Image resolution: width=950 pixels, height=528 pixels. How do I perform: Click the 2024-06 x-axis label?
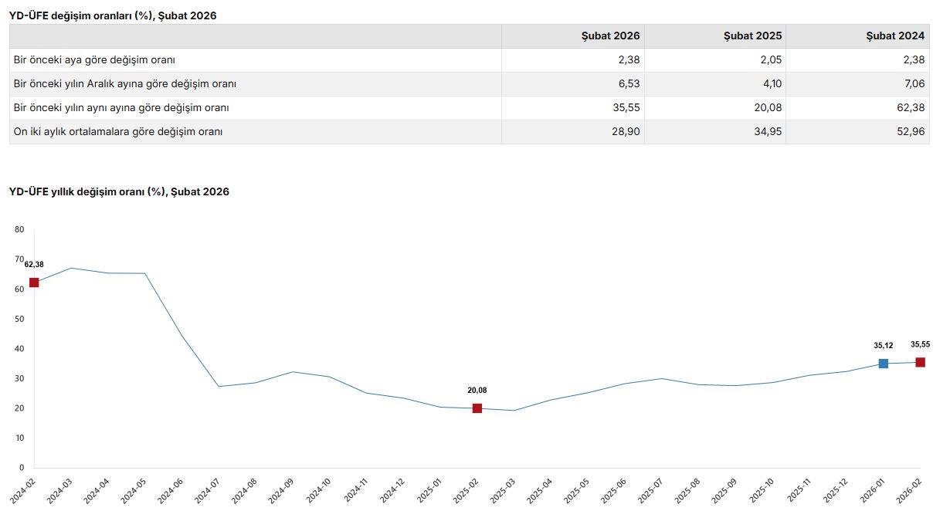171,491
